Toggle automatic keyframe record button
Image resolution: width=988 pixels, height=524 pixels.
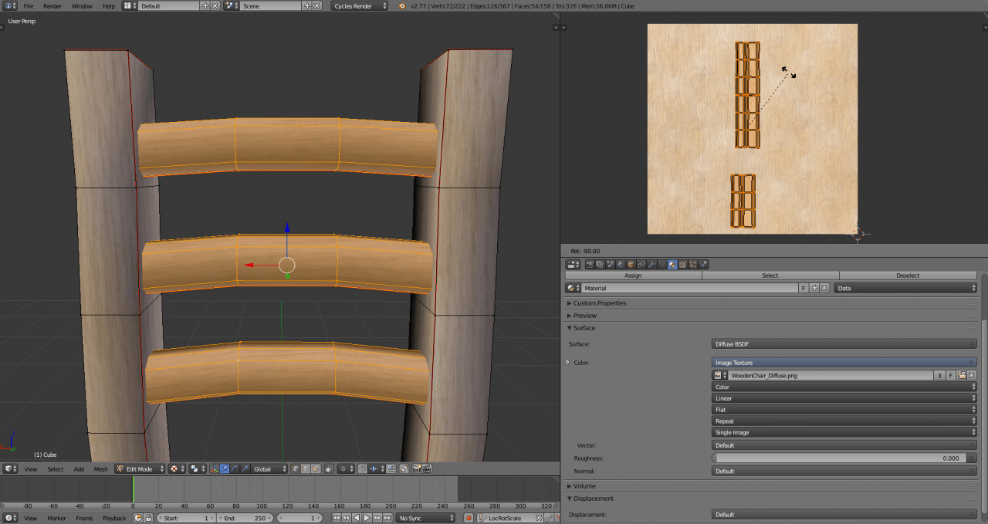(x=468, y=518)
